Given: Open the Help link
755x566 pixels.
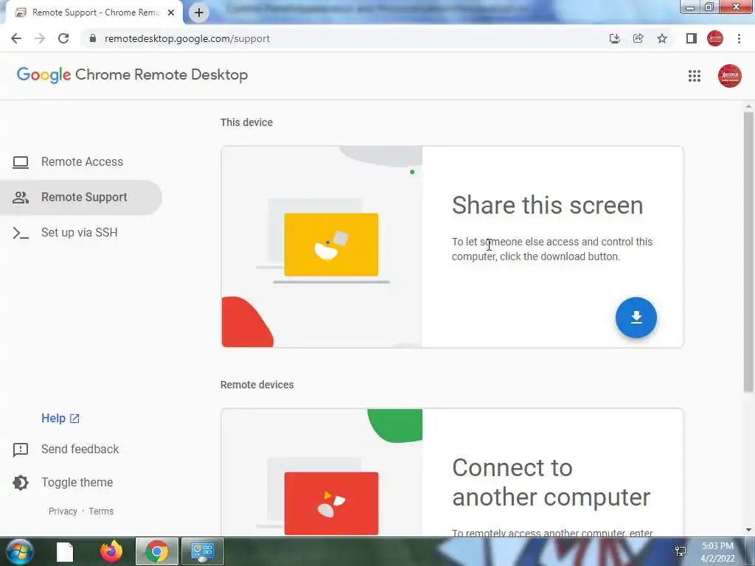Looking at the screenshot, I should pyautogui.click(x=60, y=419).
